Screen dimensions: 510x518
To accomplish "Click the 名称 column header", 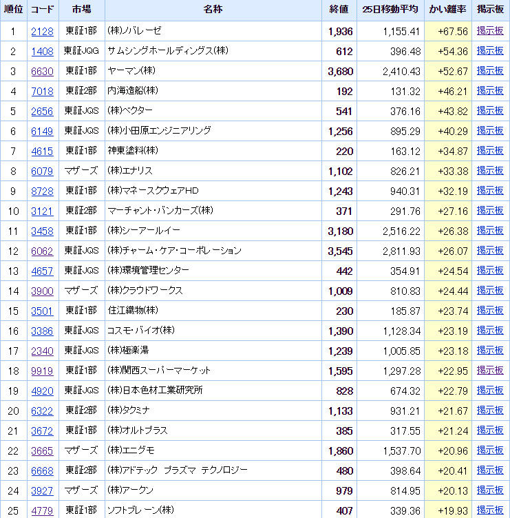I will pos(213,10).
